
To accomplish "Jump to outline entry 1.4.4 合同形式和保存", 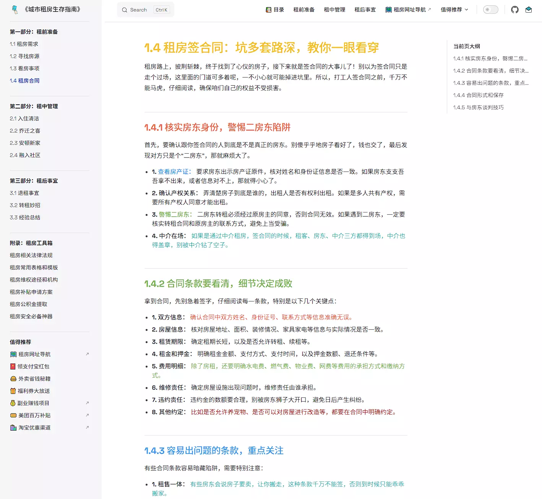I will (478, 95).
